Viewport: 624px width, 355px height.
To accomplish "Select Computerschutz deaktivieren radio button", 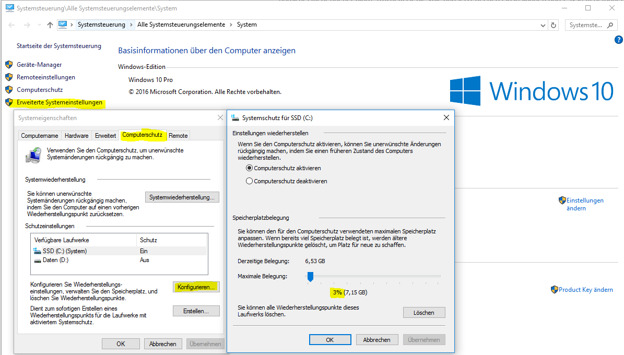I will (x=249, y=181).
